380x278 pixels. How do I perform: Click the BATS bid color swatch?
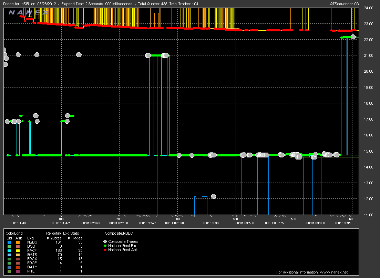click(x=9, y=255)
